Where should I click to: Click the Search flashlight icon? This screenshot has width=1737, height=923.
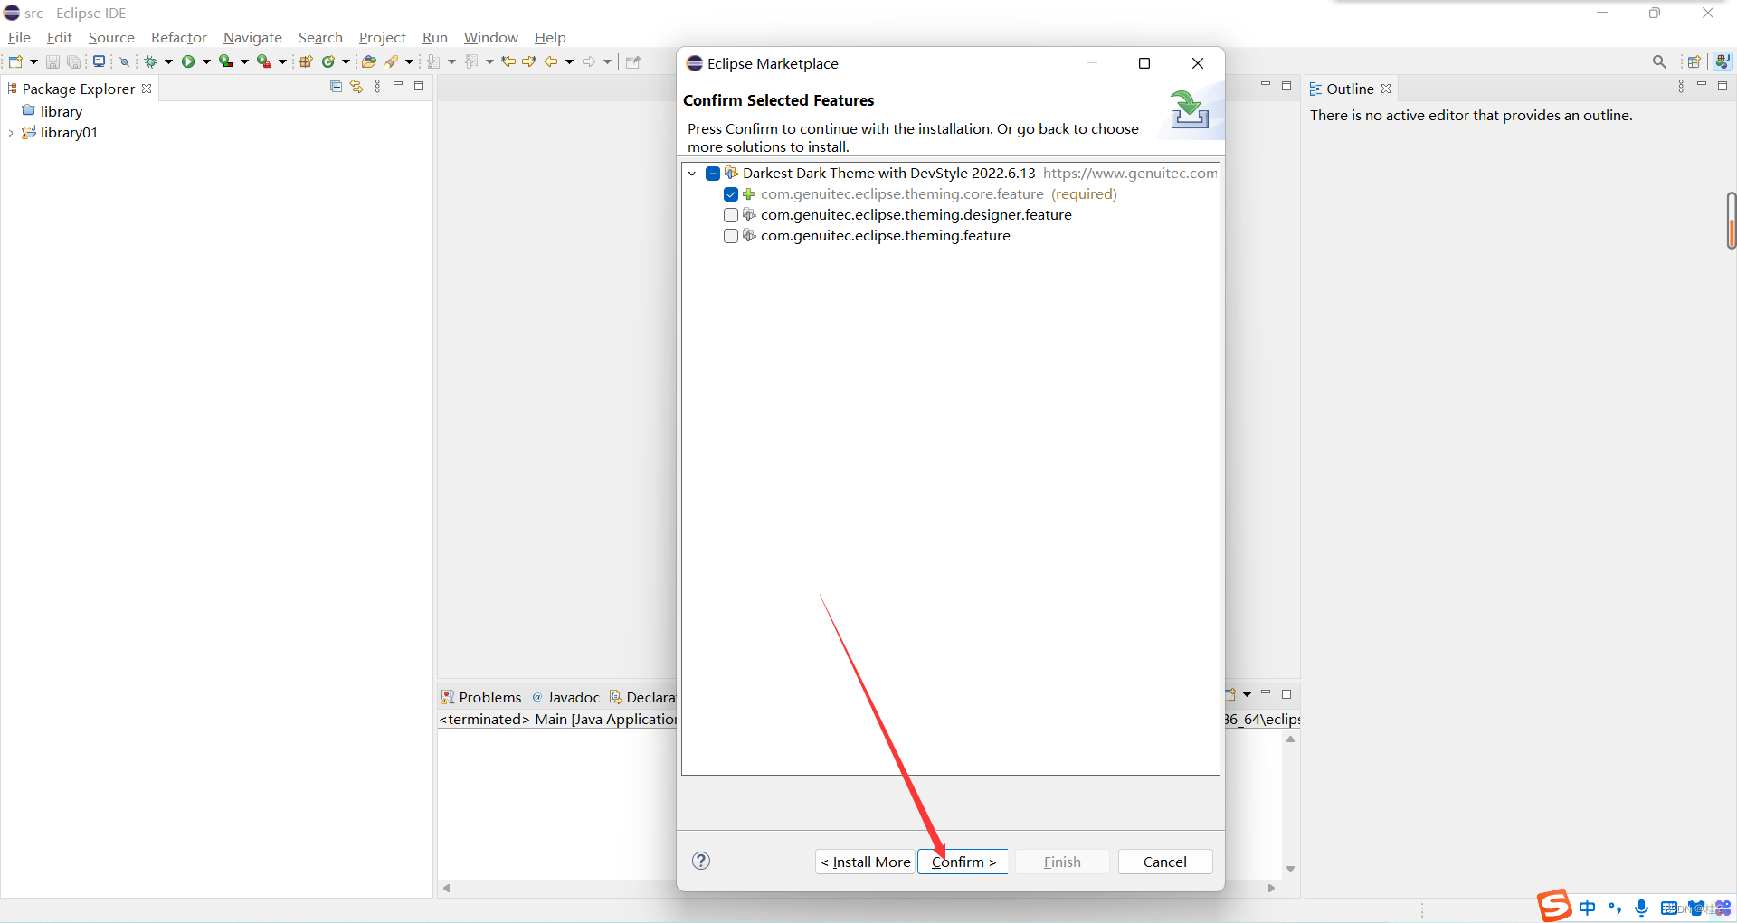tap(392, 61)
